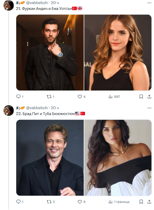The image size is (154, 210).
Task: Share the tweet numbered 21
Action: pyautogui.click(x=149, y=97)
